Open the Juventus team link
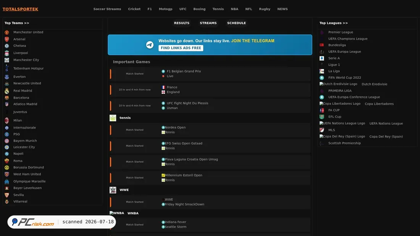 [x=20, y=112]
